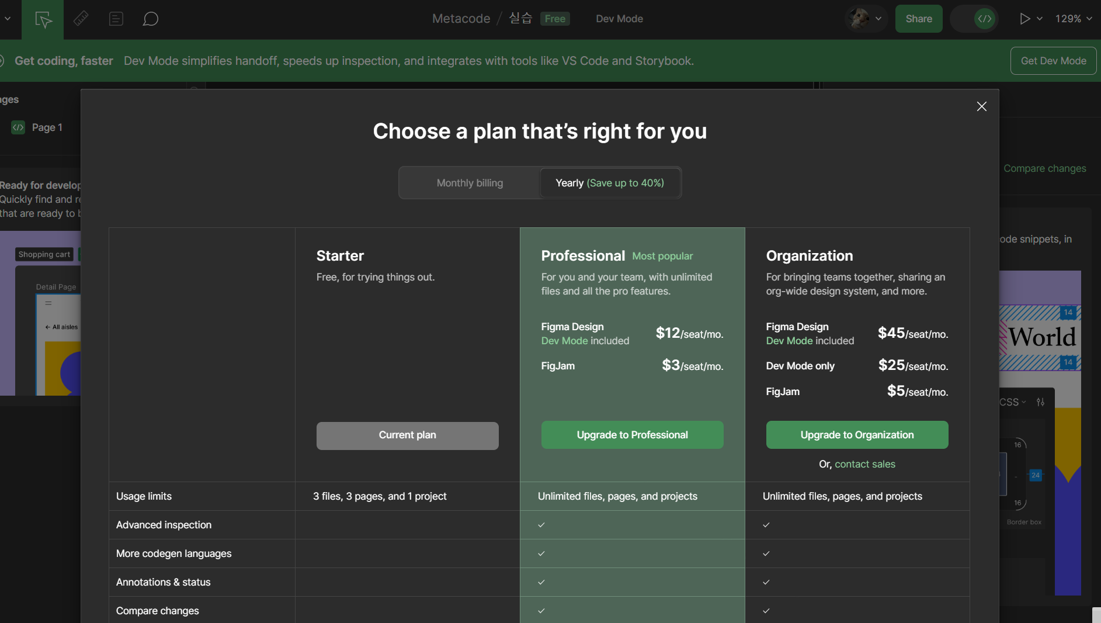Viewport: 1101px width, 623px height.
Task: Open the CSS language dropdown
Action: [1012, 402]
